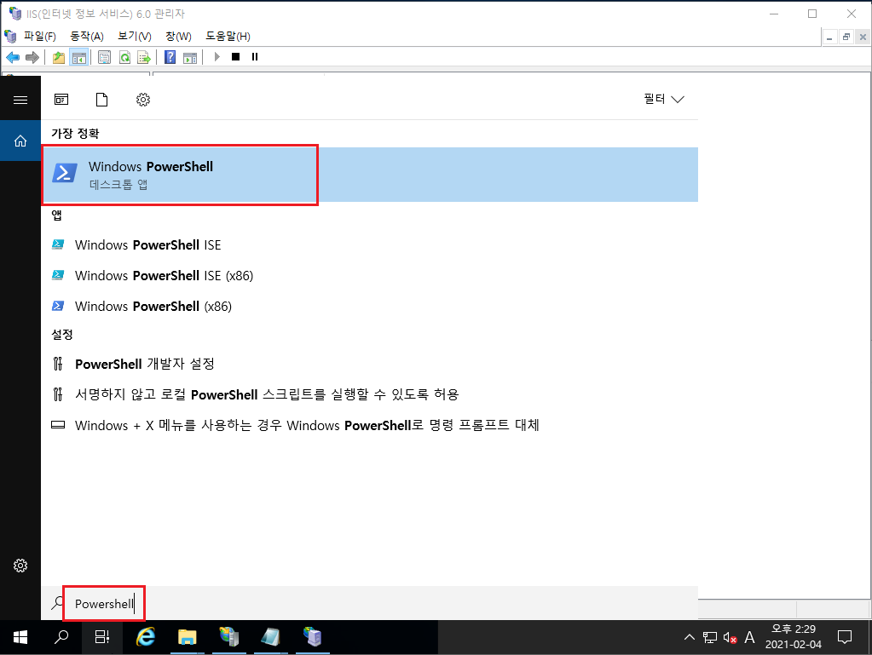Filter search results by apps

(x=61, y=100)
